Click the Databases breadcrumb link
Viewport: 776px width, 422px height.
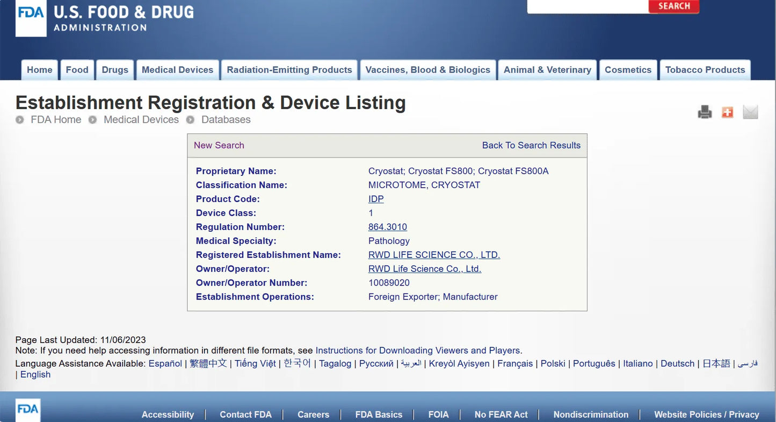[226, 119]
